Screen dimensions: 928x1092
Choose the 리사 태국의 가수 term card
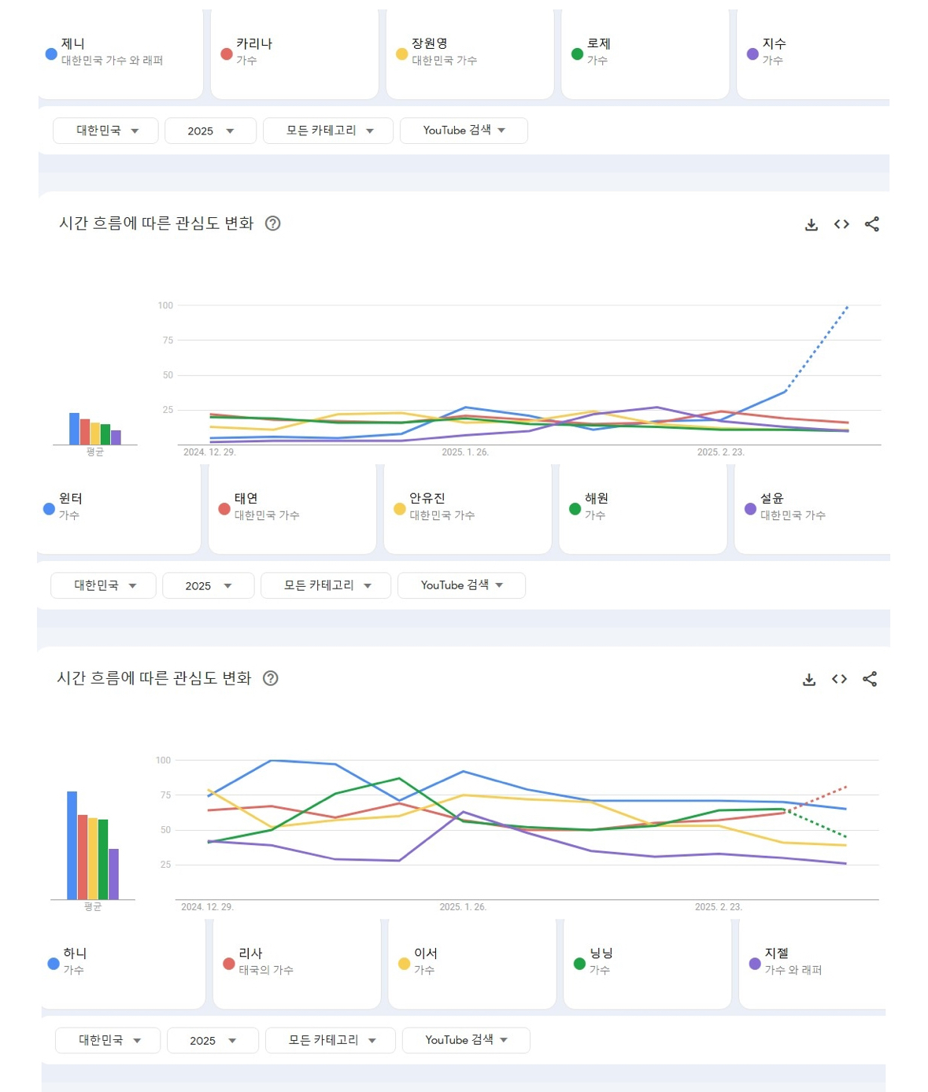(297, 963)
